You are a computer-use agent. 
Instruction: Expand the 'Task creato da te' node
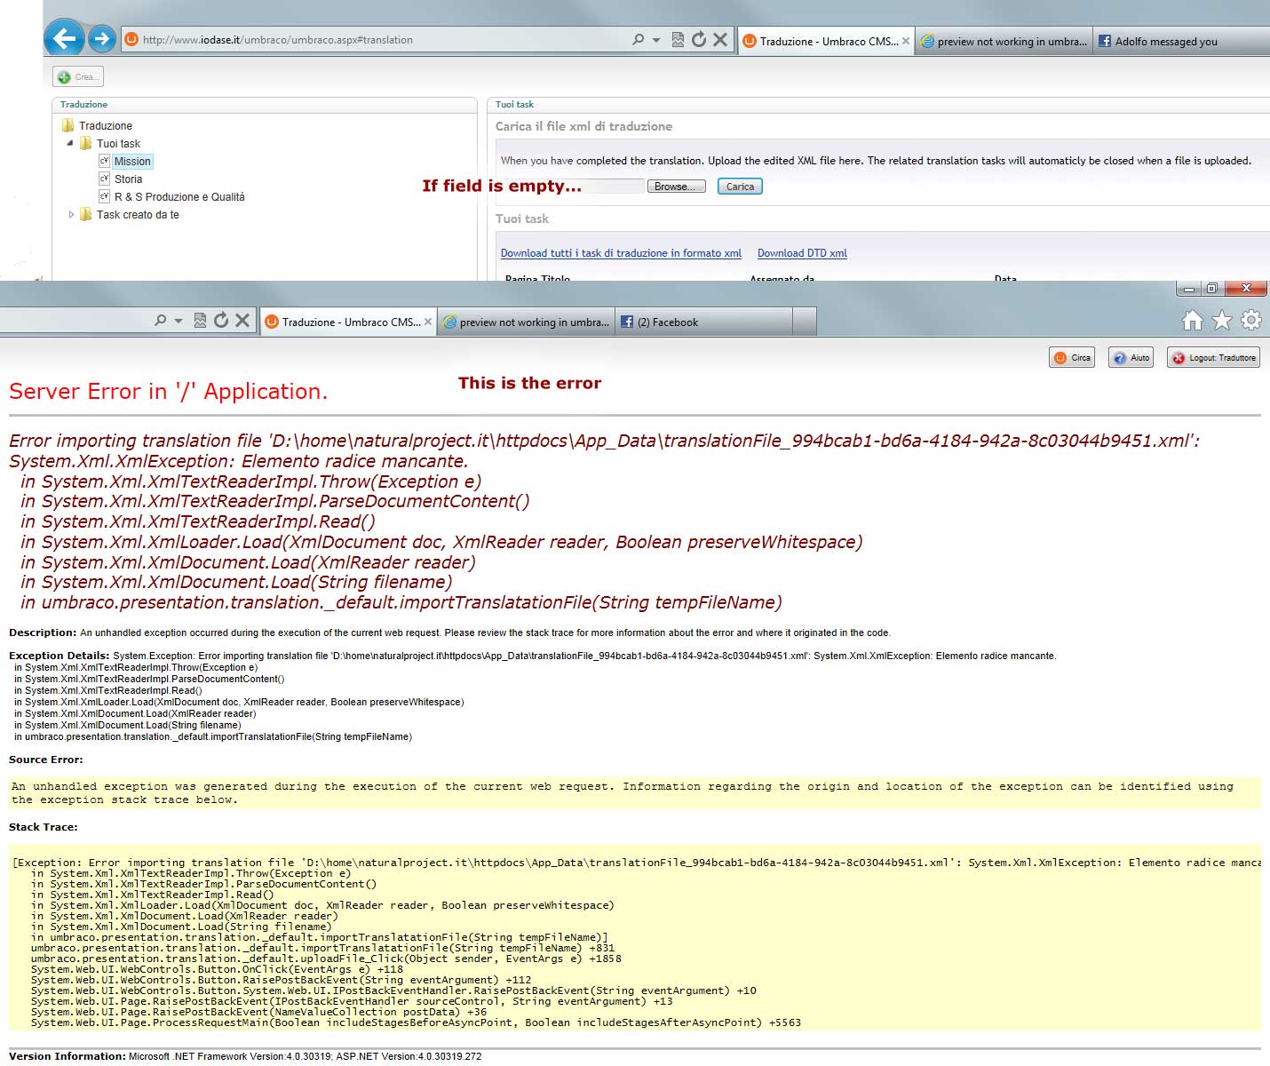(71, 215)
